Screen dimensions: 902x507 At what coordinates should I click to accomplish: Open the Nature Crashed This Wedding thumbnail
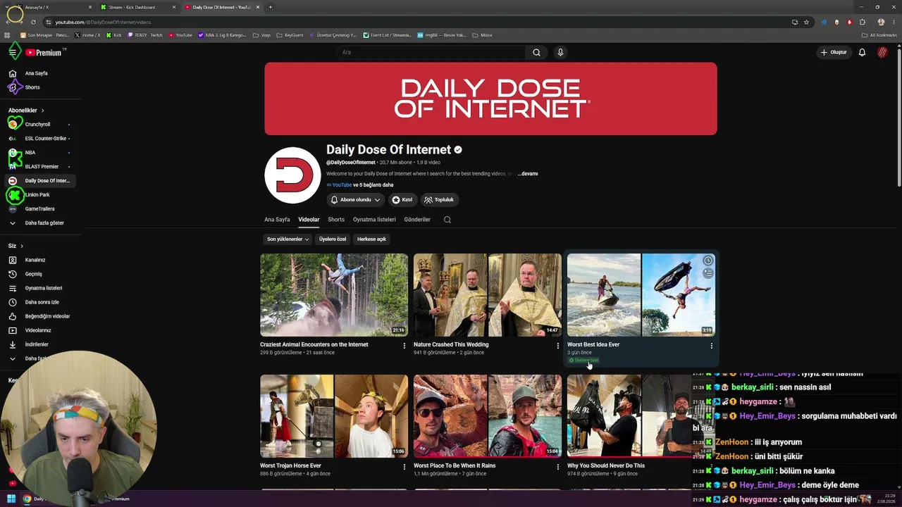point(488,295)
